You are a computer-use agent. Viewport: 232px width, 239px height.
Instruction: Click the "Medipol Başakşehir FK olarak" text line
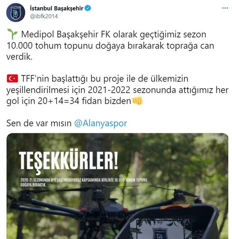(x=79, y=34)
